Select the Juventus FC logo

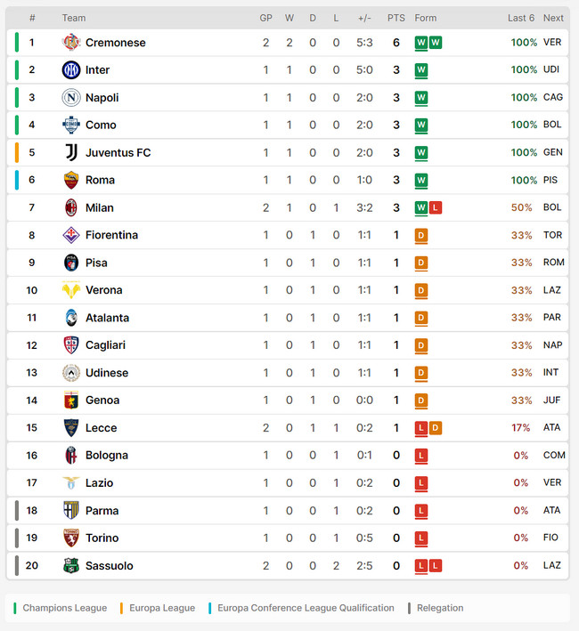[x=71, y=152]
